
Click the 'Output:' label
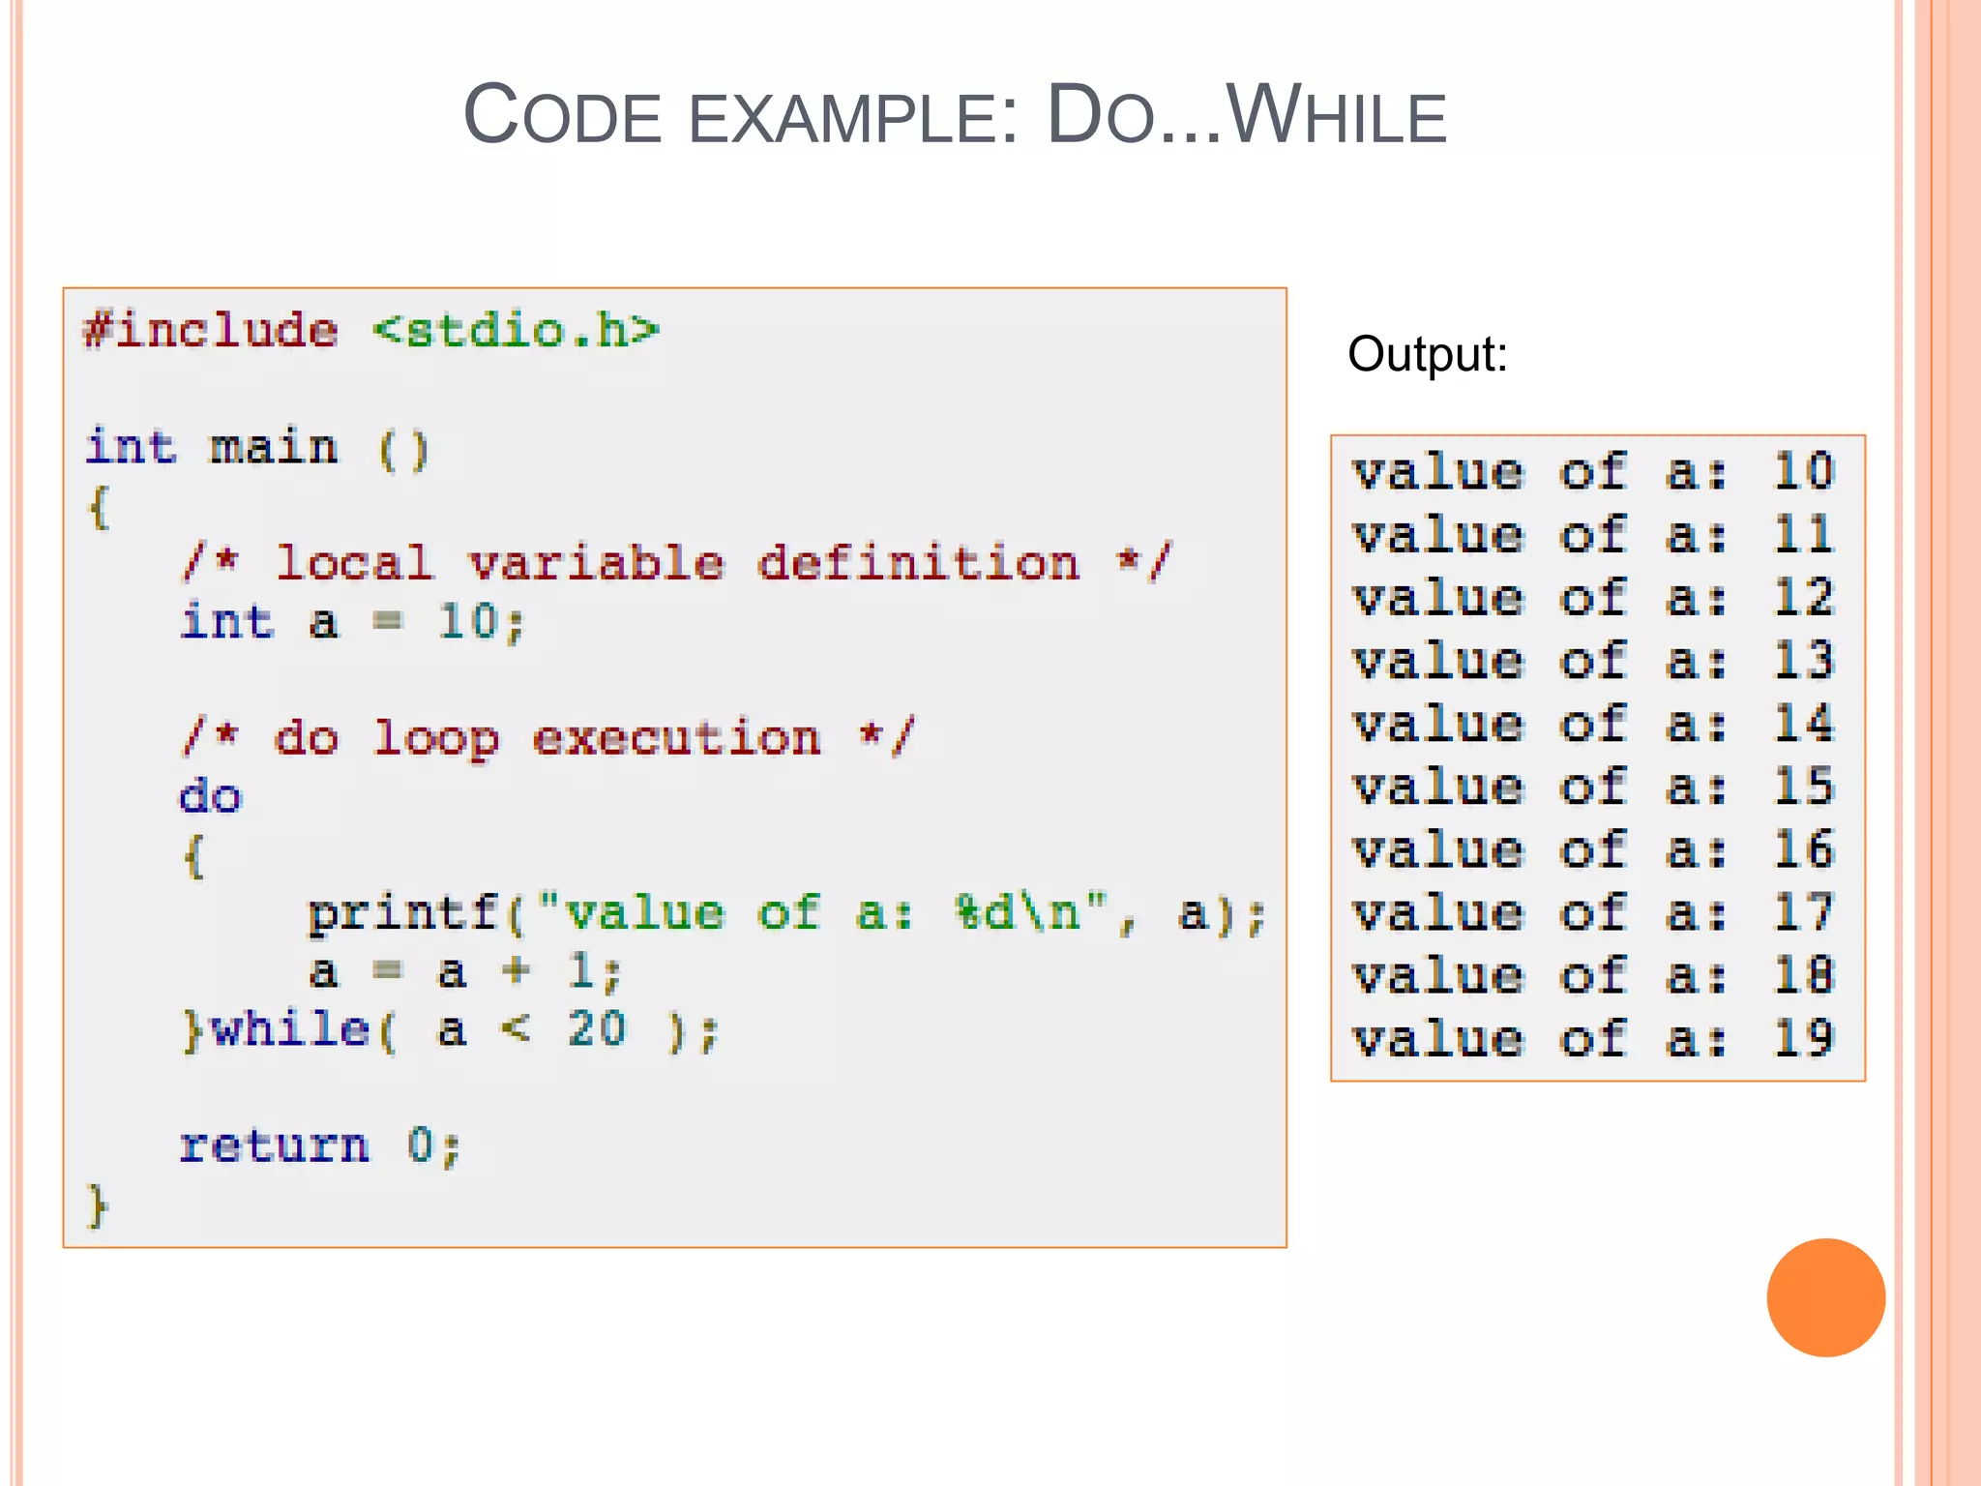(x=1427, y=354)
